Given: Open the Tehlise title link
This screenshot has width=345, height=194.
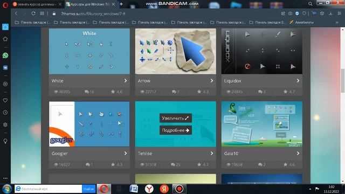Looking at the screenshot, I should 145,153.
